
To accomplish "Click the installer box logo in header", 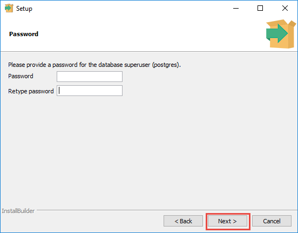I will [x=281, y=34].
